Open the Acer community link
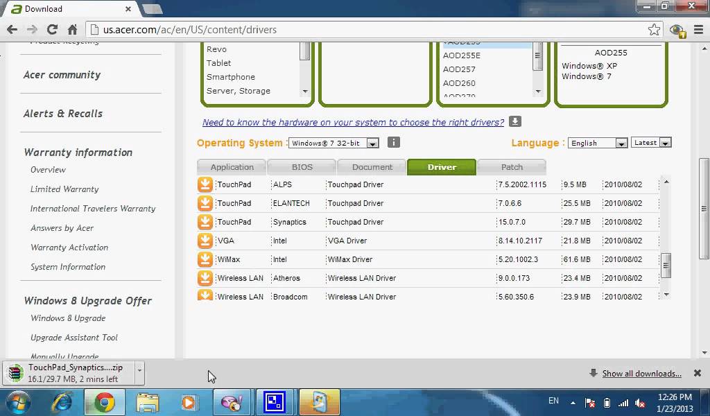The image size is (710, 416). [62, 75]
